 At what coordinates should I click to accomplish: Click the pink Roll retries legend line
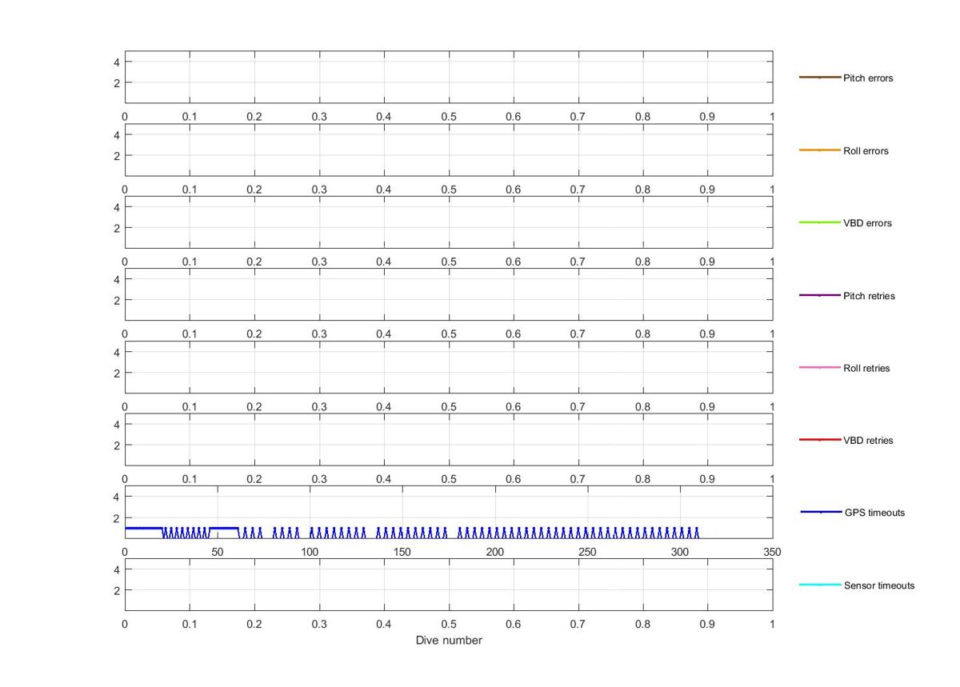820,368
